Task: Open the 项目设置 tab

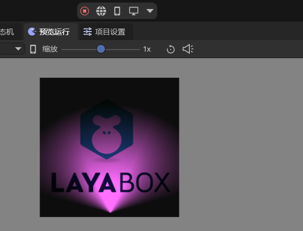Action: click(x=105, y=32)
